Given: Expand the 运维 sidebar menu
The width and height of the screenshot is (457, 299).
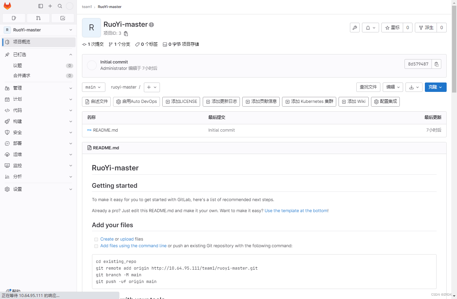Looking at the screenshot, I should click(38, 154).
